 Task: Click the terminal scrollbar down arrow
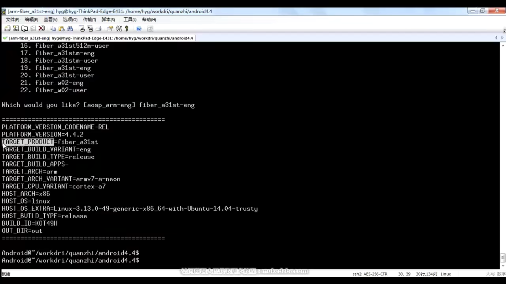[503, 267]
